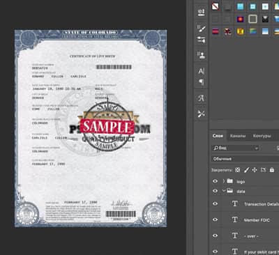Toggle artboard auto-nesting lock
279x255 pixels.
click(263, 170)
